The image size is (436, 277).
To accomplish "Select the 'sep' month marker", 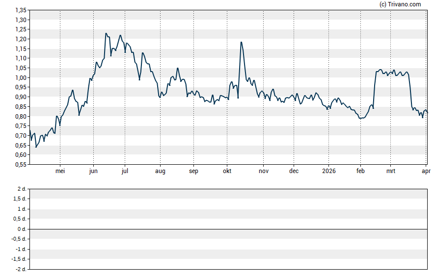I will [193, 171].
